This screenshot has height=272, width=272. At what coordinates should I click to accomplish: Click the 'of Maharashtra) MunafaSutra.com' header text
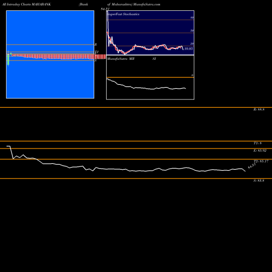coord(134,4)
